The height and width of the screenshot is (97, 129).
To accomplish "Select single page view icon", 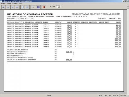I will 23,7.
